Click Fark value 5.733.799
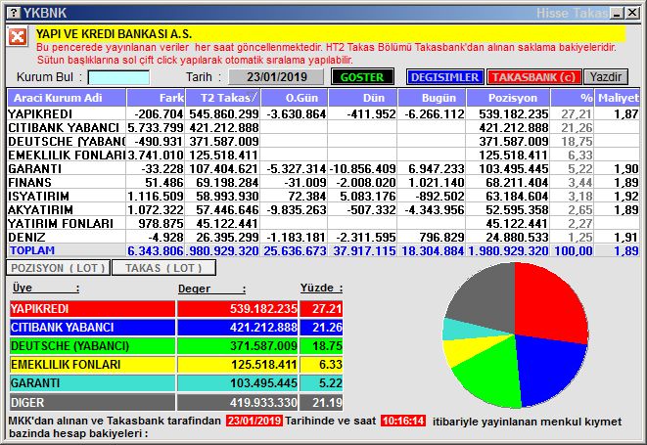The height and width of the screenshot is (445, 647). click(156, 127)
